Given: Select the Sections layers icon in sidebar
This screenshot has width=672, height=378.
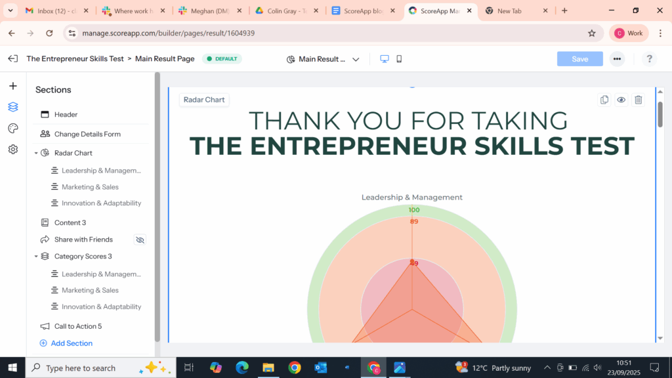Looking at the screenshot, I should 13,106.
